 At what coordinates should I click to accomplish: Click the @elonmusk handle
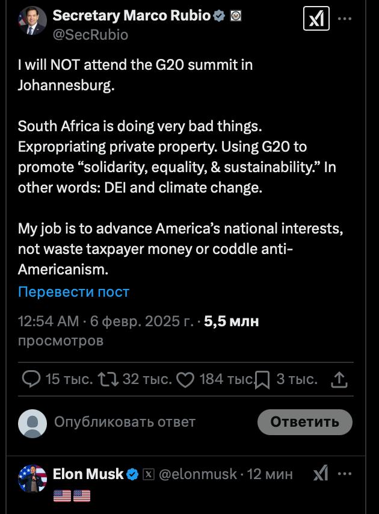point(198,474)
